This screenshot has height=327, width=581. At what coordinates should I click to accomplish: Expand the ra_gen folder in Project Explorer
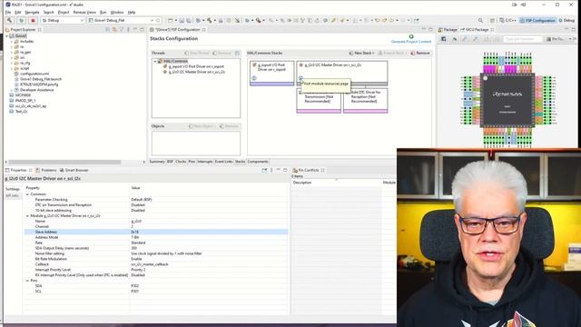[12, 53]
